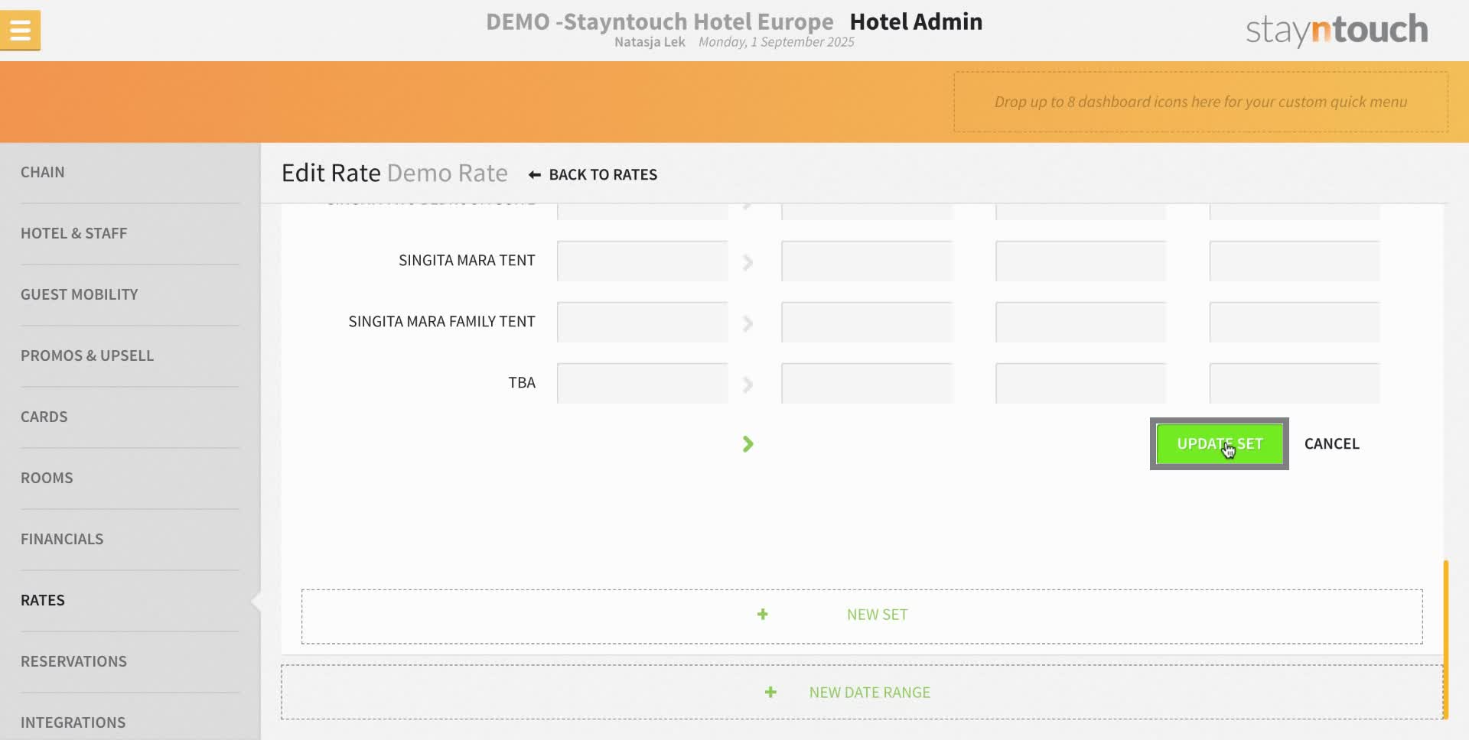Open the Financials section
This screenshot has height=740, width=1469.
pyautogui.click(x=62, y=539)
